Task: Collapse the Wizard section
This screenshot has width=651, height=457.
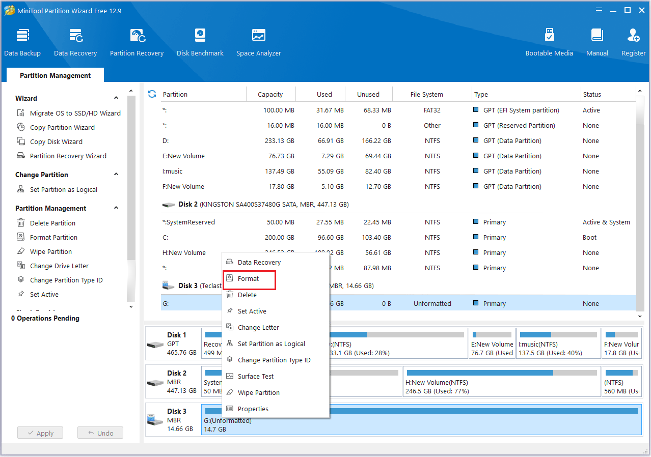Action: (x=116, y=98)
